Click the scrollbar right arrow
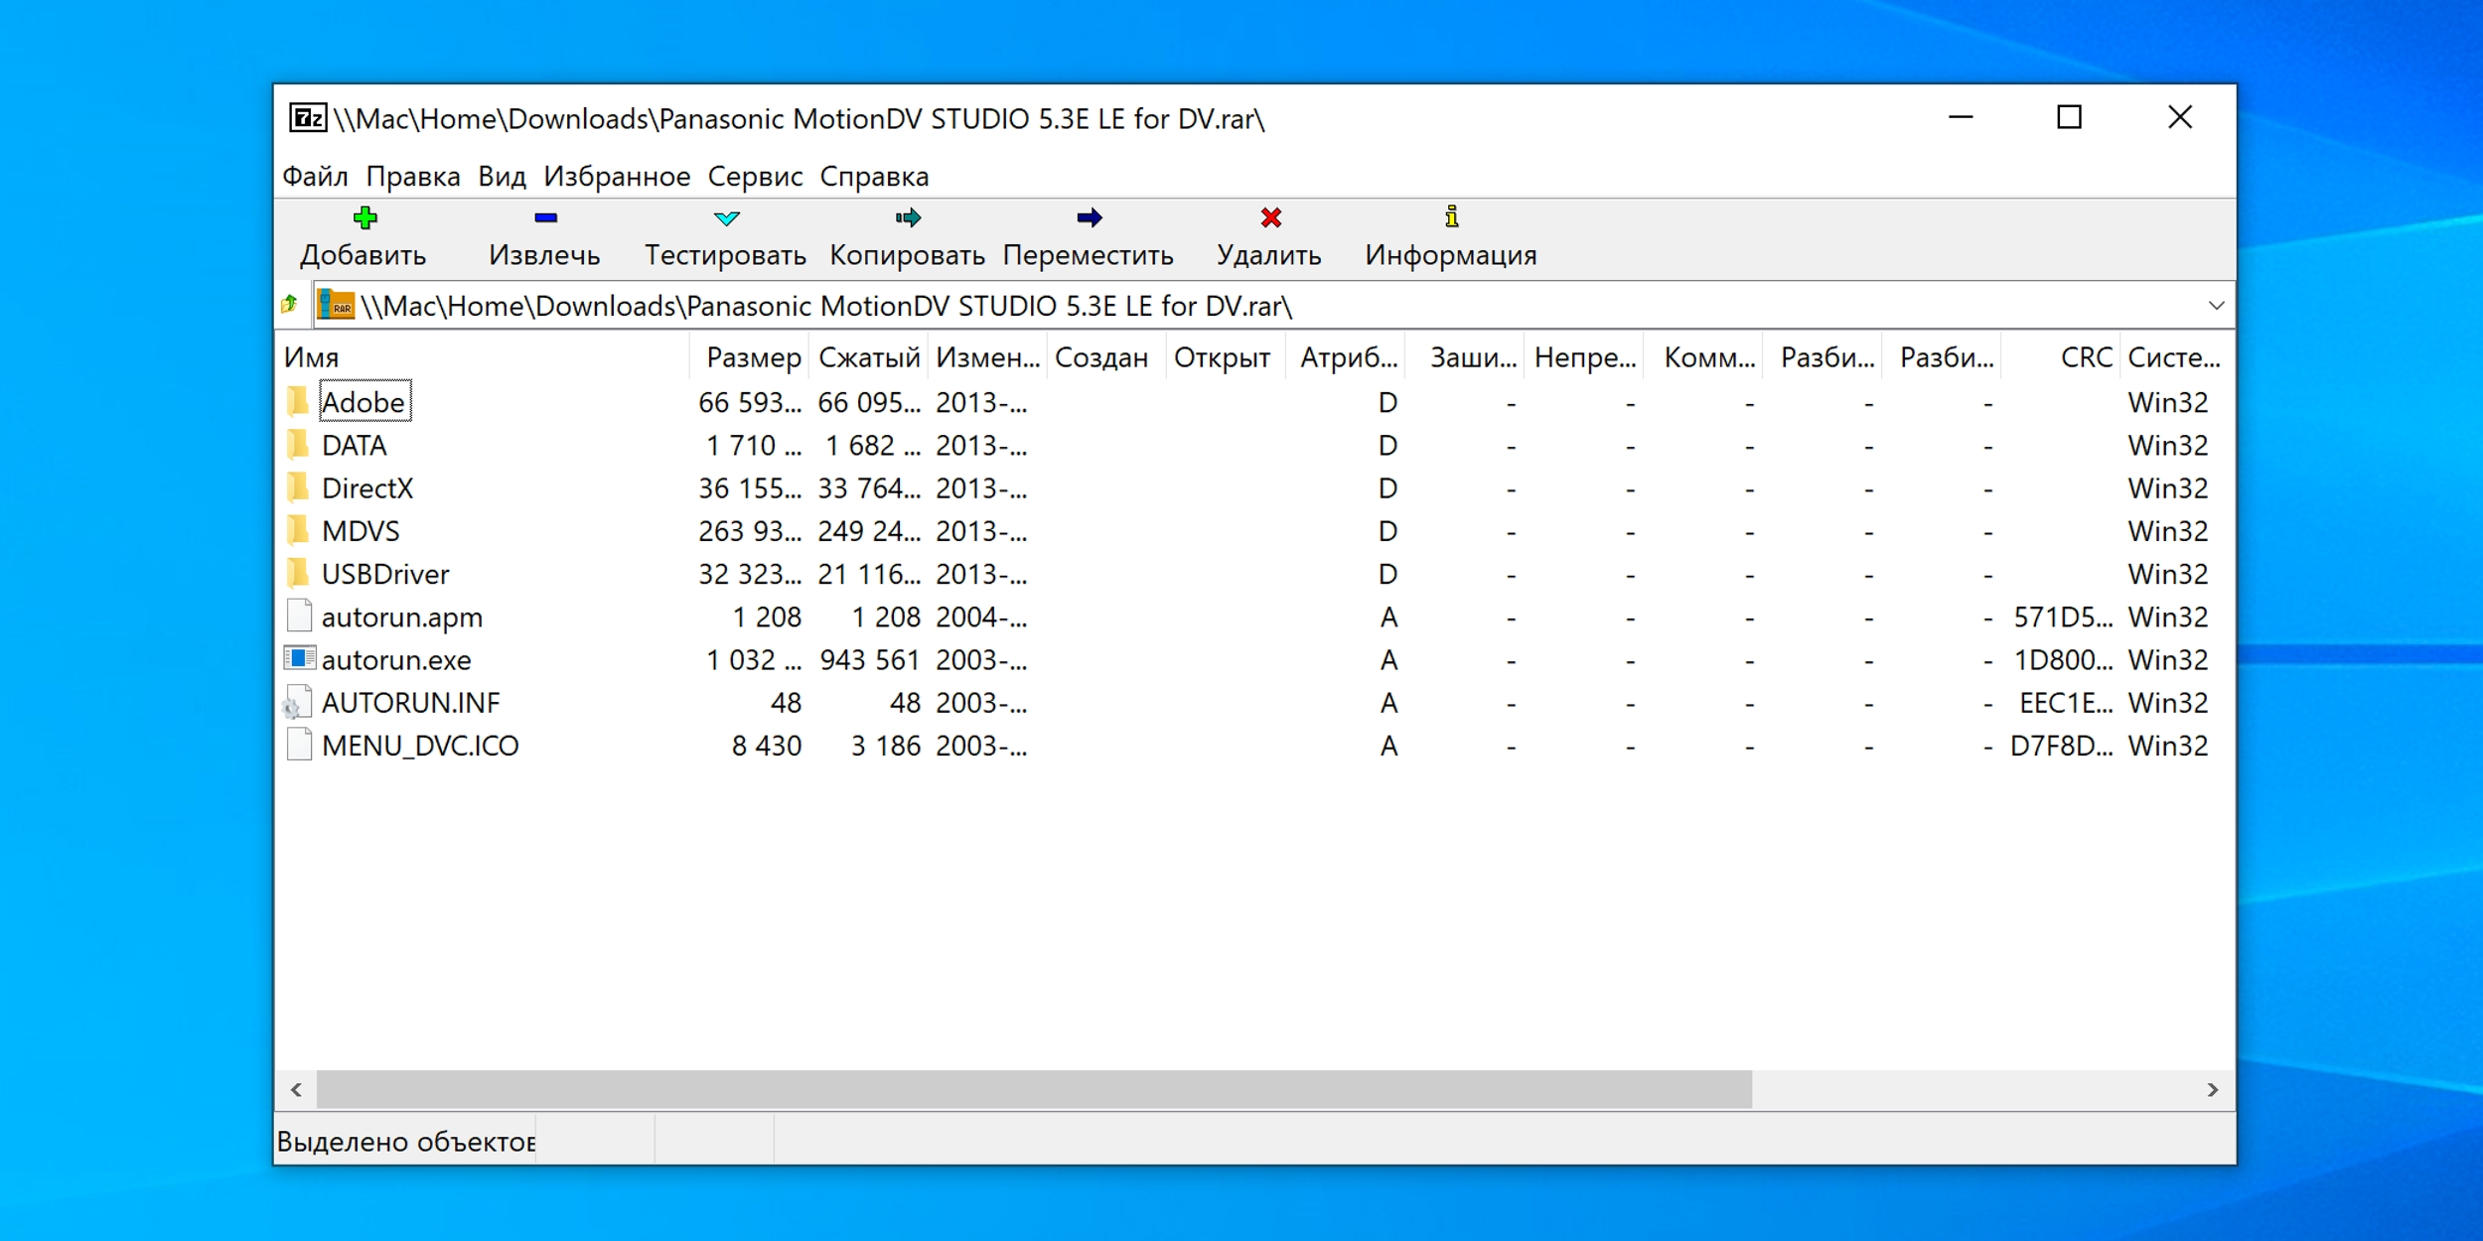 click(2213, 1089)
